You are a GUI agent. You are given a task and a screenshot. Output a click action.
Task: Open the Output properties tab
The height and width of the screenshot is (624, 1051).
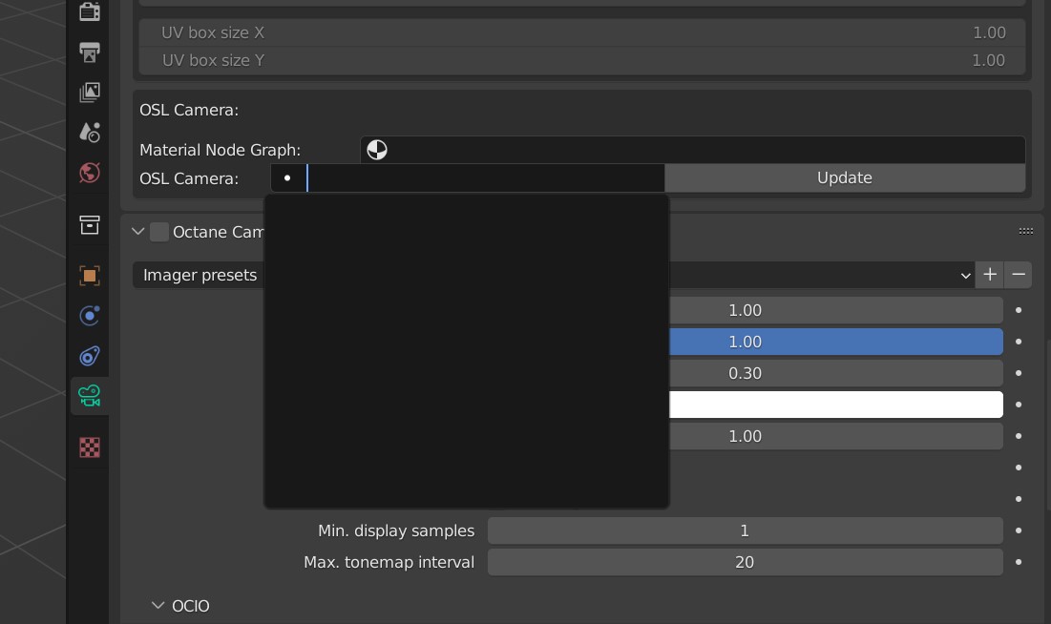coord(90,52)
